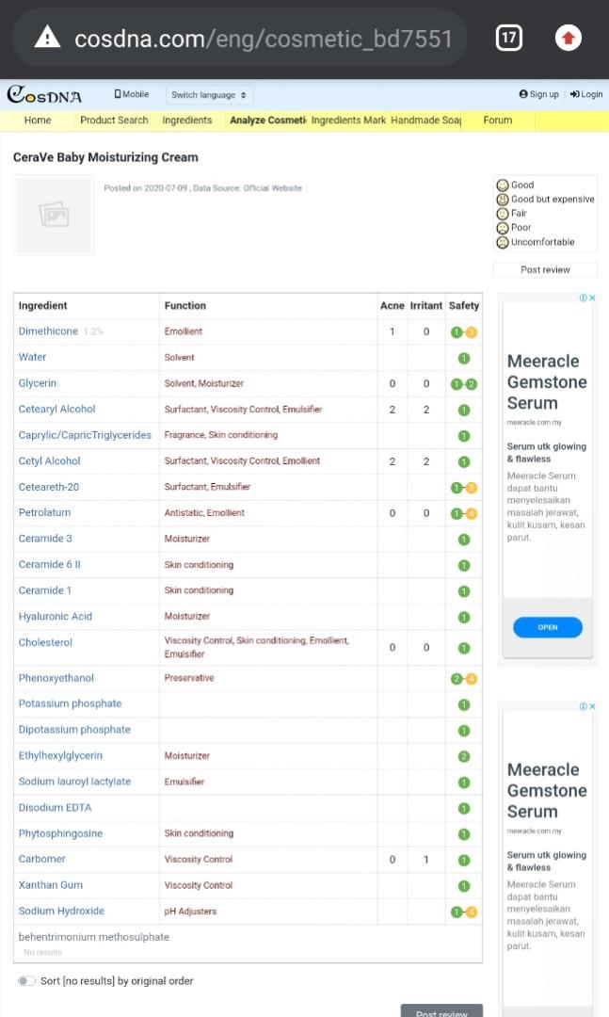This screenshot has height=1017, width=609.
Task: Select the Uncomfortable rating face
Action: click(503, 242)
